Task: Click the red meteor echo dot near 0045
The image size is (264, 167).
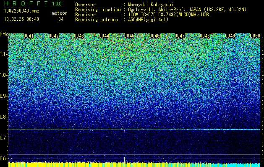Action: pyautogui.click(x=124, y=131)
